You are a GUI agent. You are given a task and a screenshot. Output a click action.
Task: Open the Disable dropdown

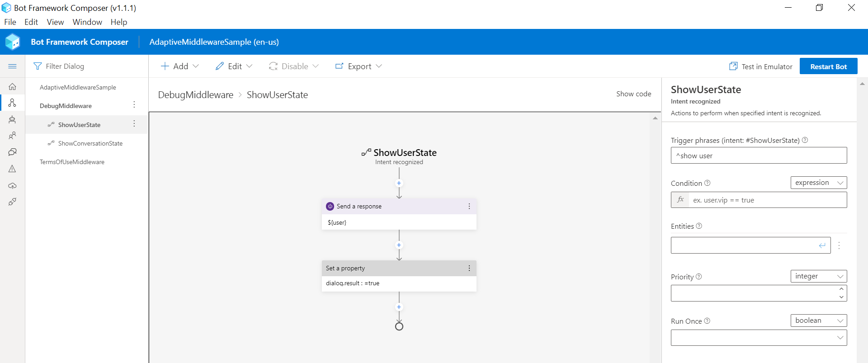tap(294, 66)
